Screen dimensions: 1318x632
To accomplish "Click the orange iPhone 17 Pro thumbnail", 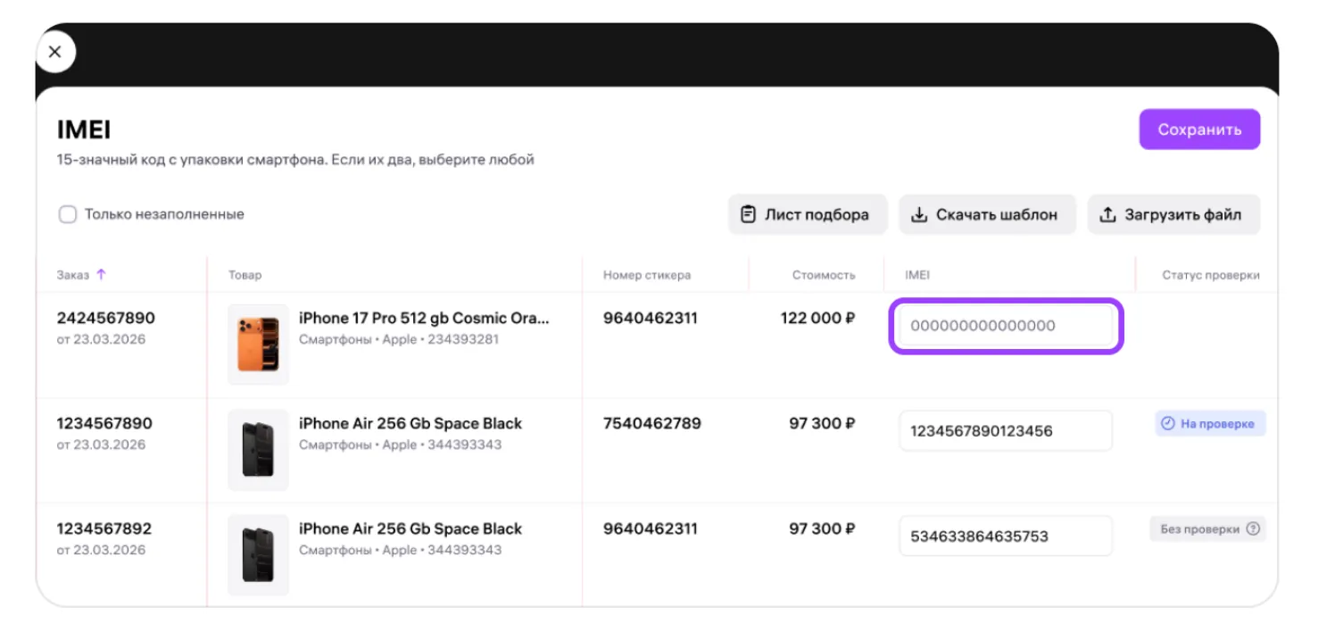I will point(258,345).
